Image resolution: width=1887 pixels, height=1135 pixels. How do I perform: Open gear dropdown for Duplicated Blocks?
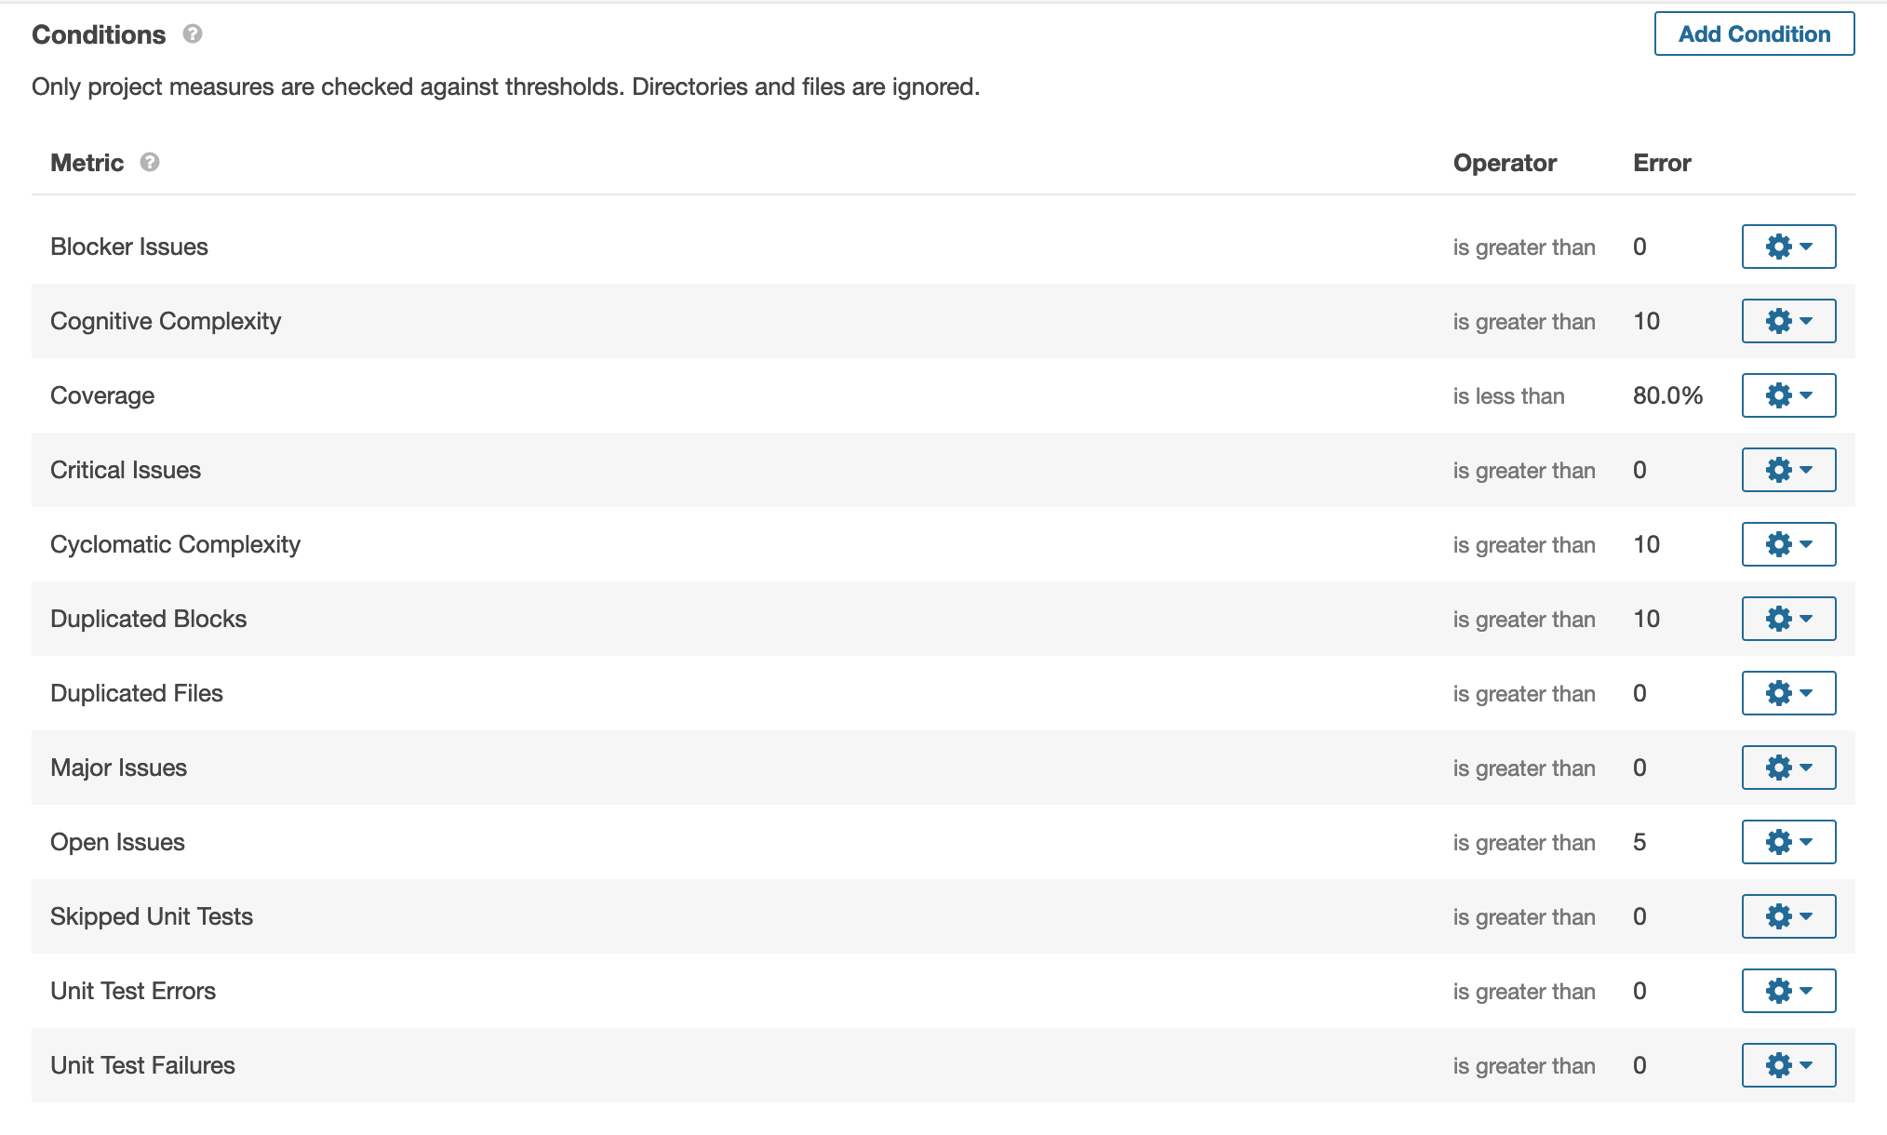click(1788, 619)
